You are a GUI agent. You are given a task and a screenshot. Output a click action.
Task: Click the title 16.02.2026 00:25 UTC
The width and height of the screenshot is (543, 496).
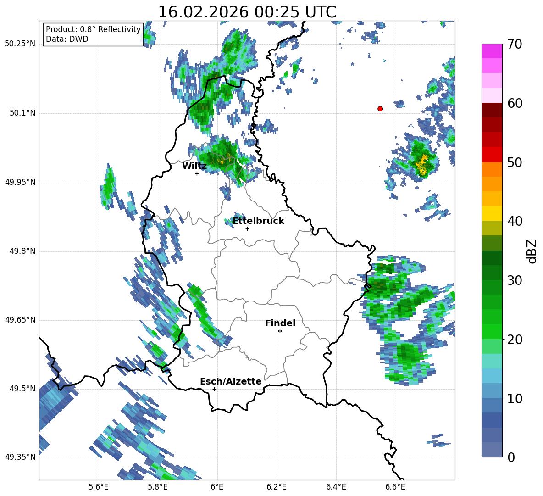click(x=247, y=12)
